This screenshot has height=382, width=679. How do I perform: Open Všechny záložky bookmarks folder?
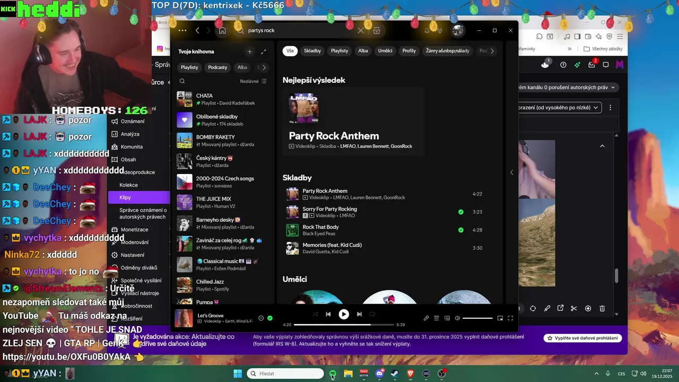(x=603, y=49)
